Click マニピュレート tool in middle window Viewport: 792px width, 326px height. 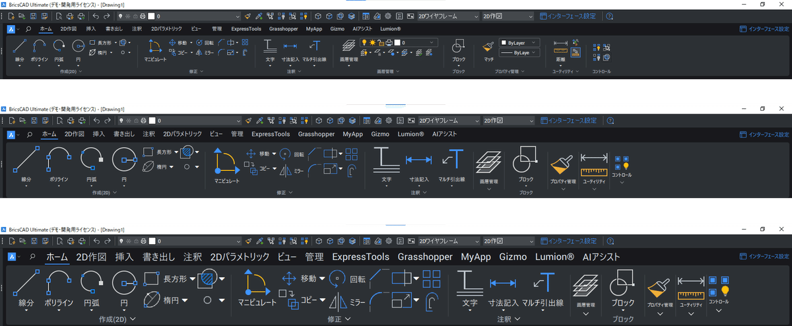pos(226,166)
